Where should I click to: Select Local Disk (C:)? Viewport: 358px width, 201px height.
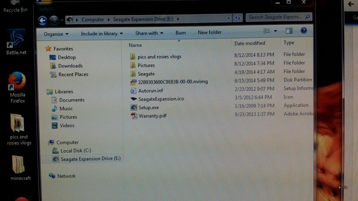click(x=76, y=151)
